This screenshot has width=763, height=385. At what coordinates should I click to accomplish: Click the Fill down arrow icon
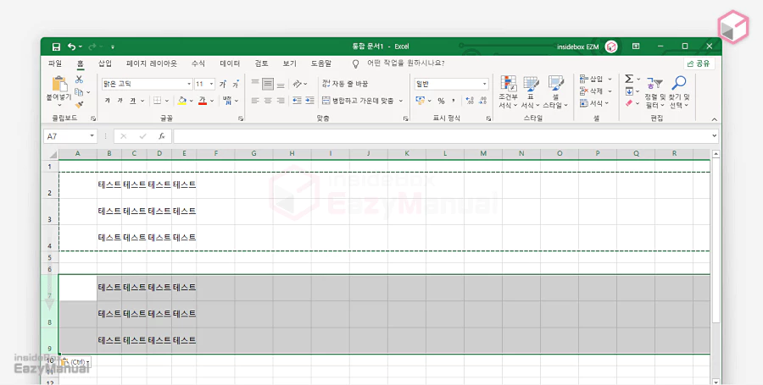pyautogui.click(x=629, y=91)
